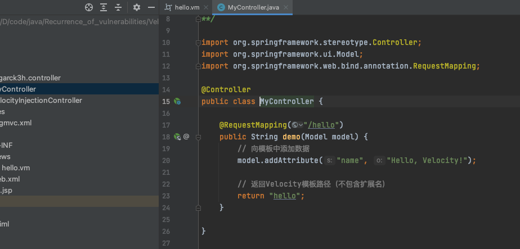The image size is (520, 249).
Task: Click the @RequestMapping annotation text
Action: tap(253, 125)
